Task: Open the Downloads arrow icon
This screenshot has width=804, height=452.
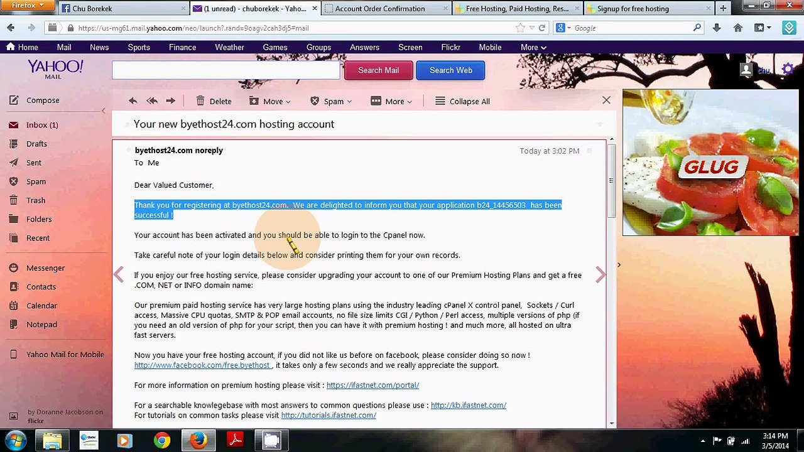Action: [x=717, y=28]
